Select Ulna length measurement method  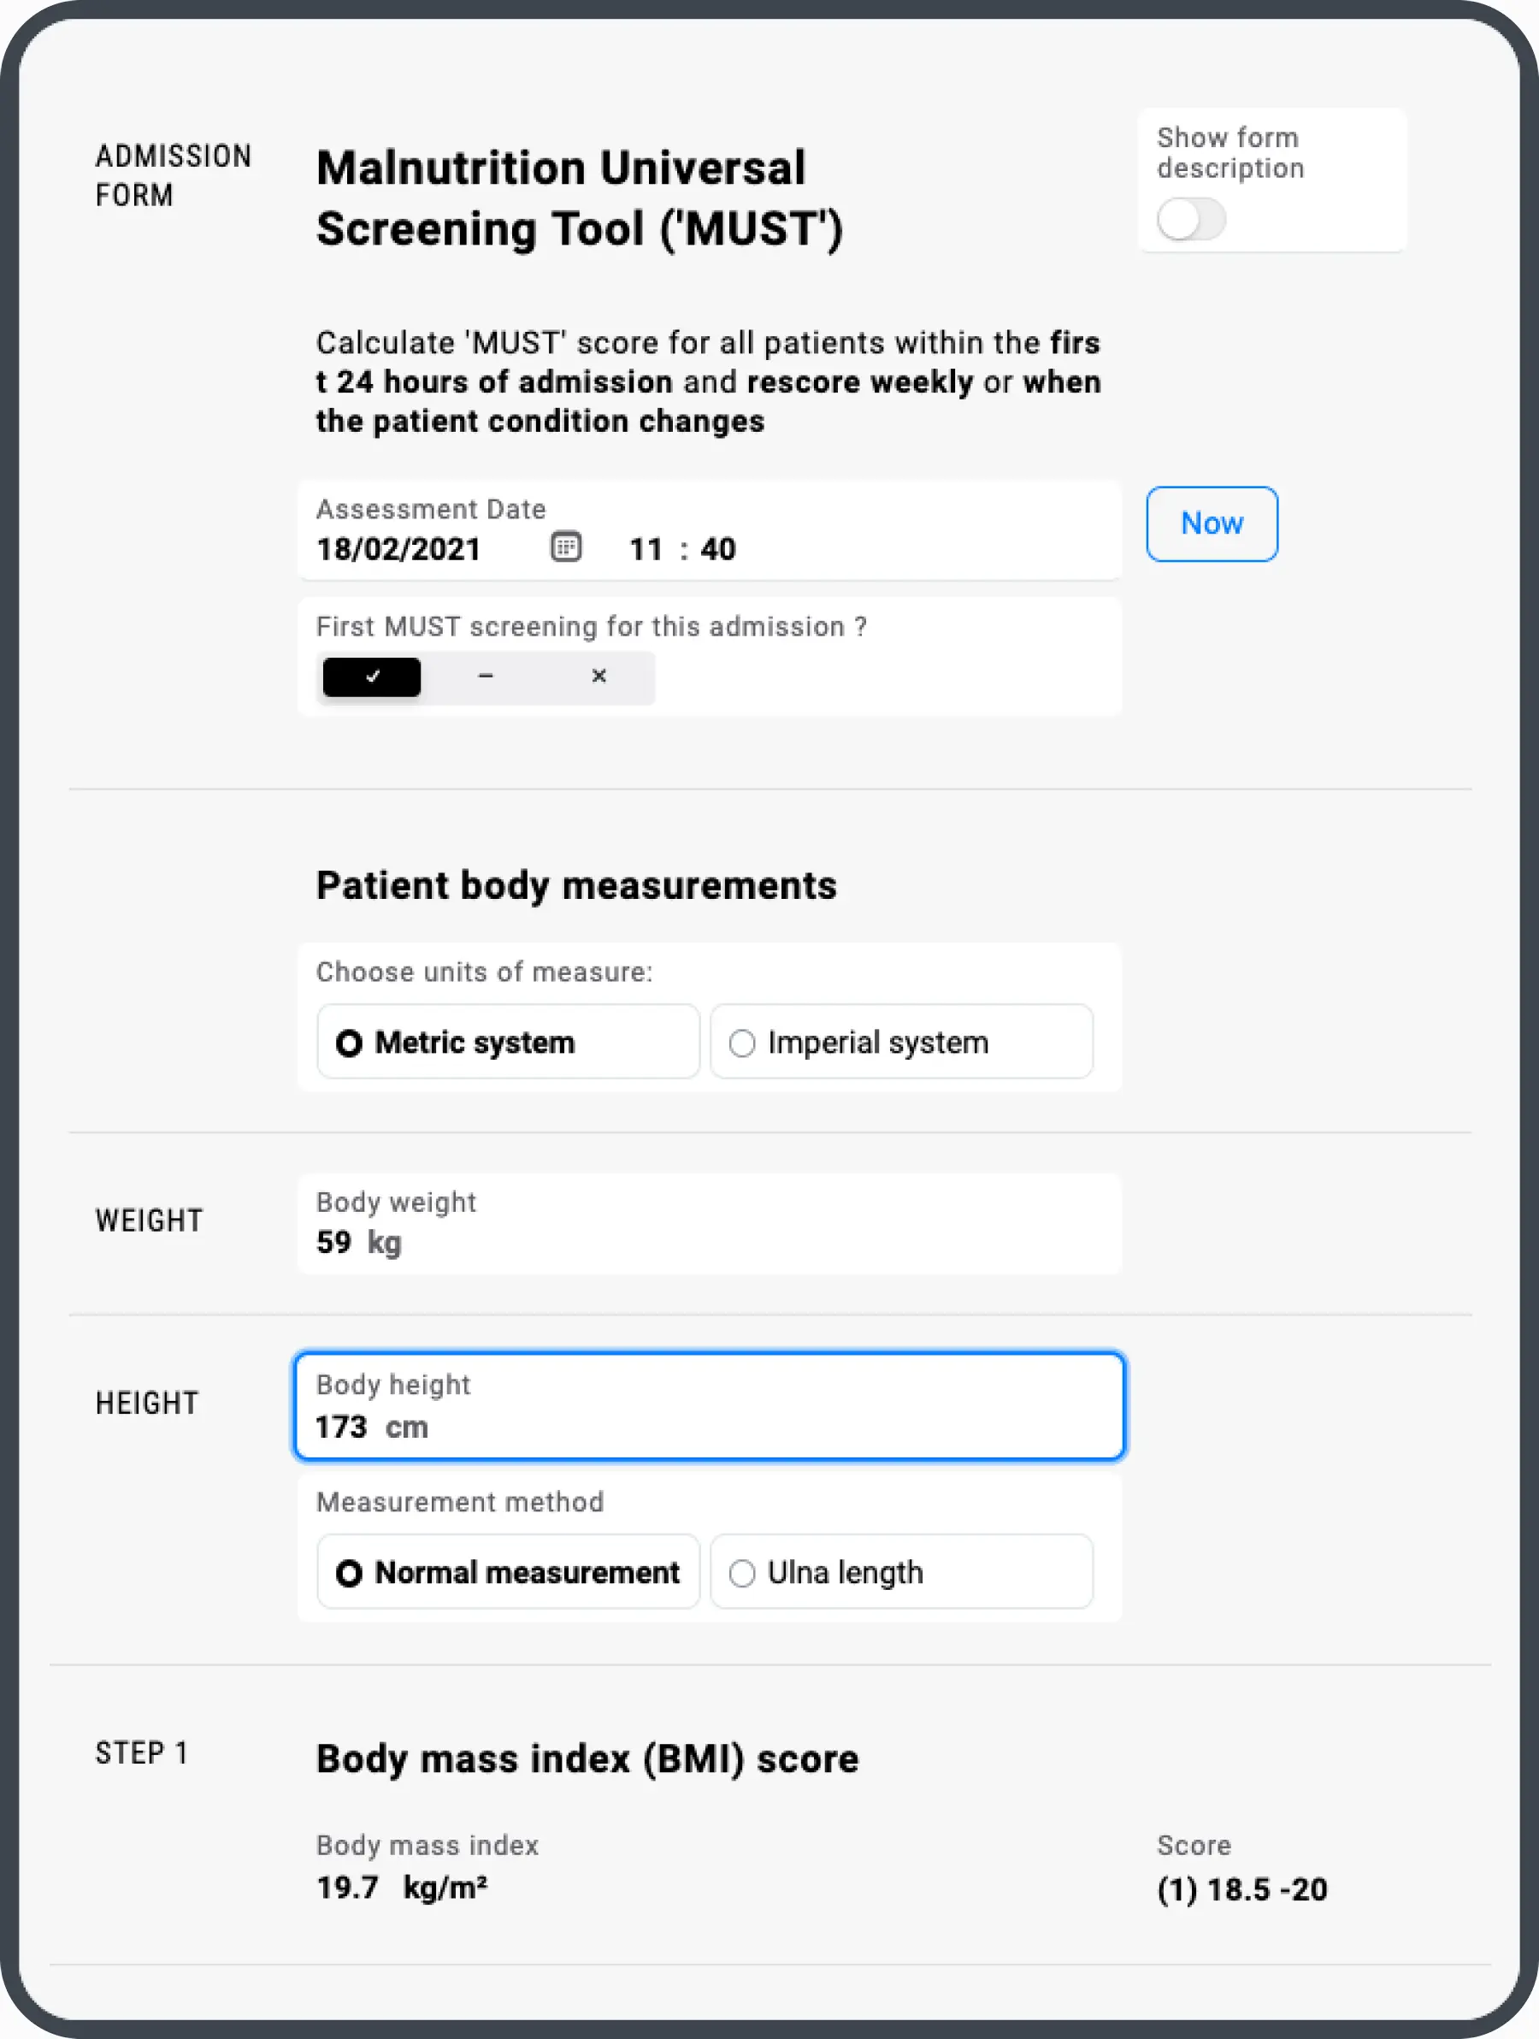(x=900, y=1572)
